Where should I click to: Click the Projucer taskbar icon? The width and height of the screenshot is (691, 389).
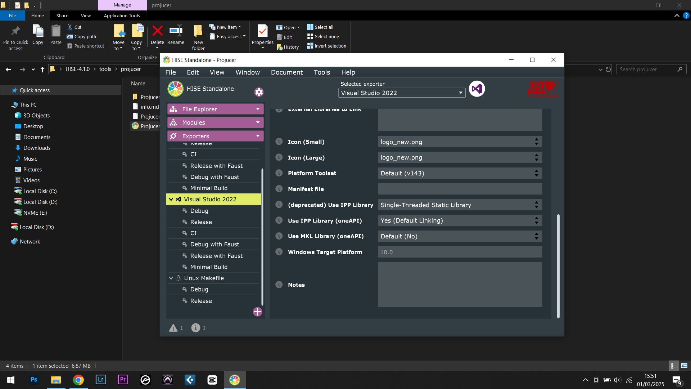pyautogui.click(x=235, y=380)
